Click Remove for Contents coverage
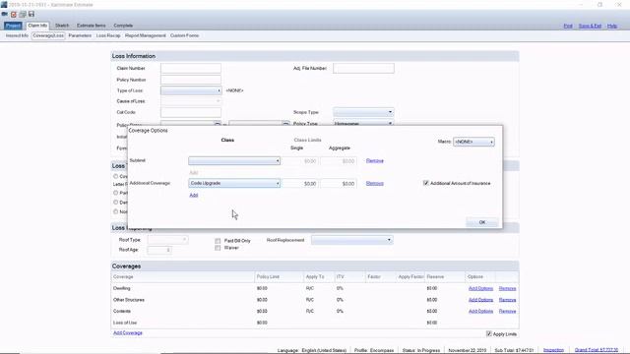This screenshot has width=630, height=354. [x=507, y=311]
